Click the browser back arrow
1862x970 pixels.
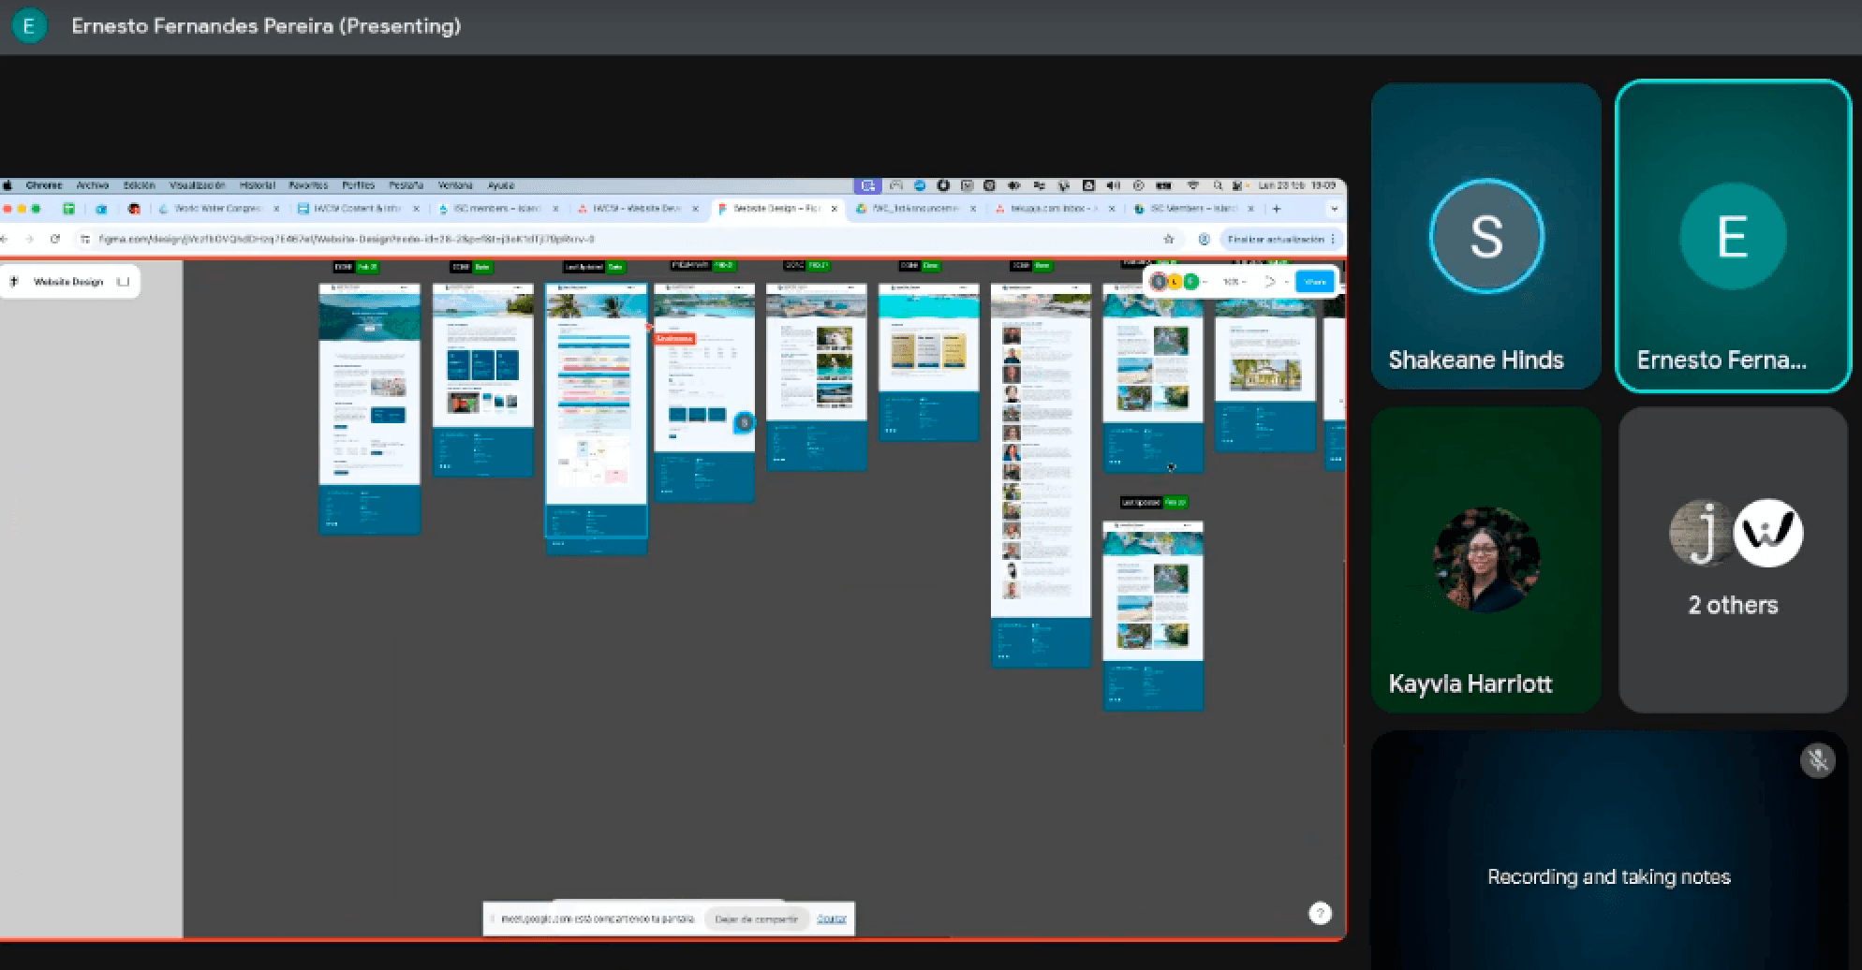(x=5, y=240)
